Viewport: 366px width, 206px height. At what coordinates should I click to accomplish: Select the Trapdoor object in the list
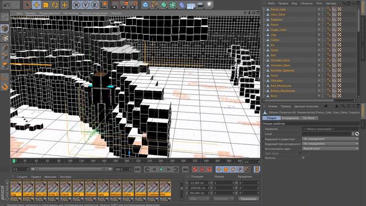click(277, 19)
